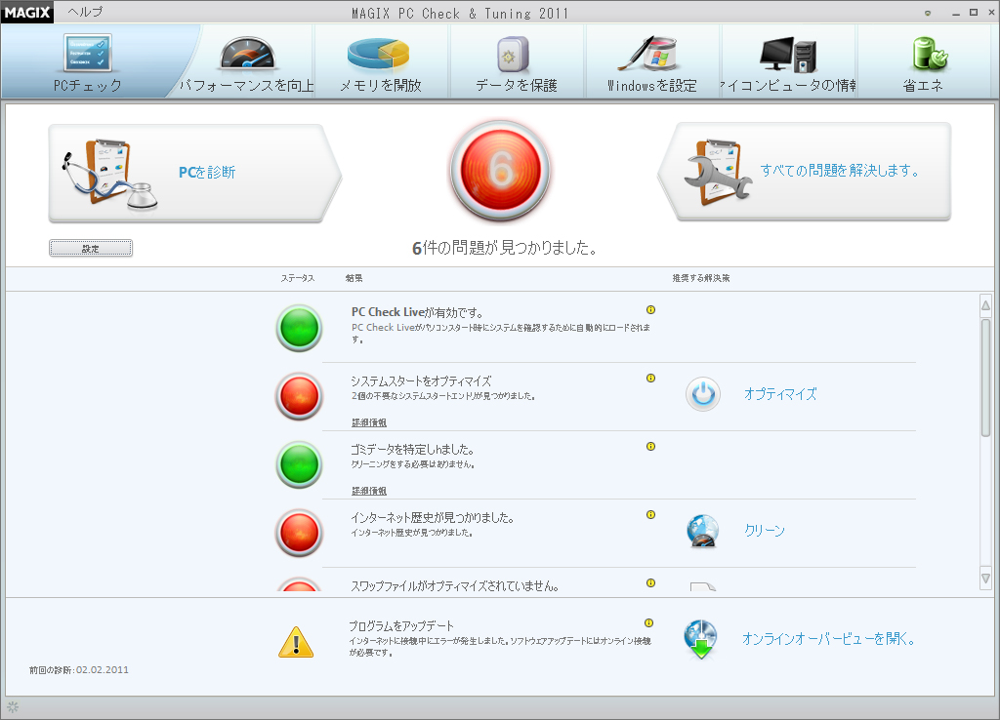Click green status light for ゴミデータ

point(299,464)
